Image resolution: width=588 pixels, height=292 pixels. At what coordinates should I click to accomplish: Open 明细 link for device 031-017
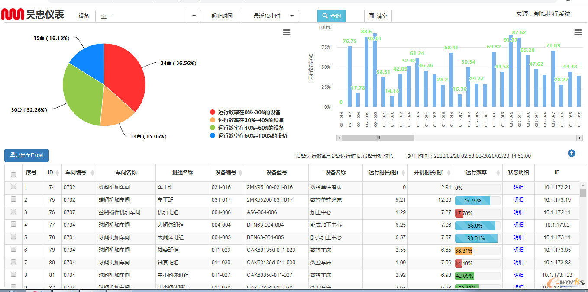click(518, 200)
